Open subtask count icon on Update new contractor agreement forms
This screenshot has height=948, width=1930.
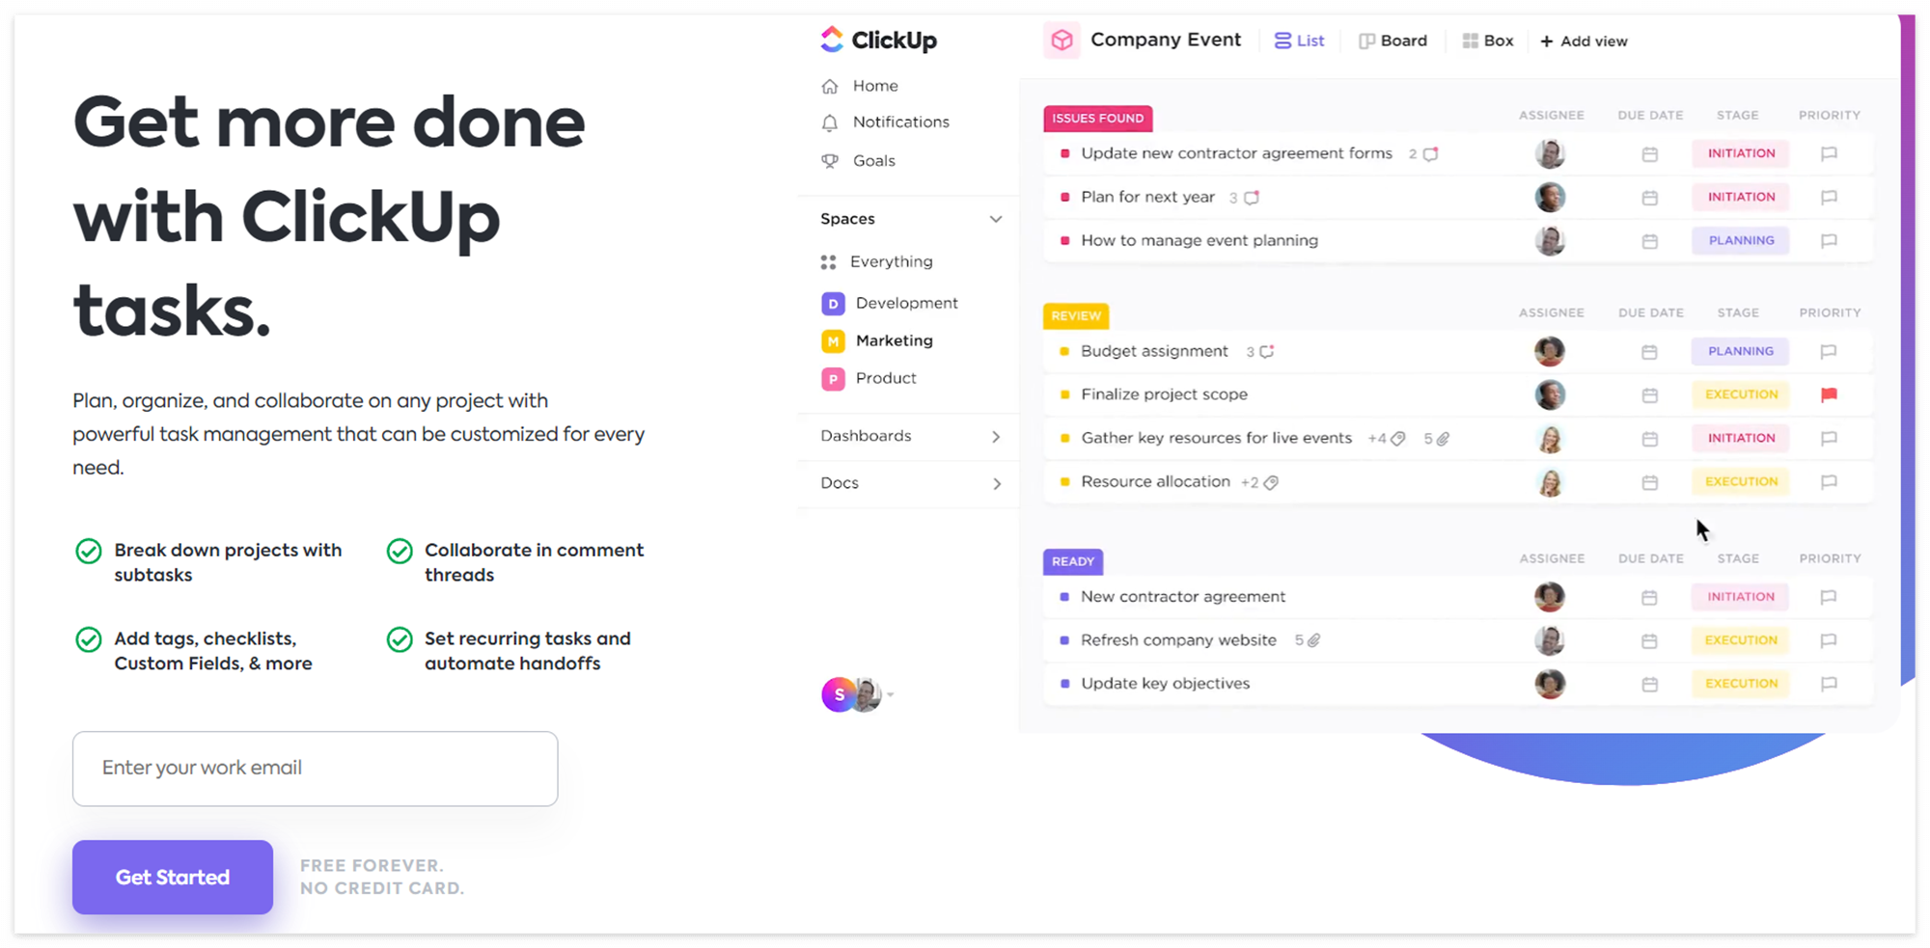pos(1430,154)
